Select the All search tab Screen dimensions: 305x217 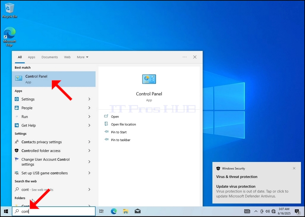click(x=20, y=57)
